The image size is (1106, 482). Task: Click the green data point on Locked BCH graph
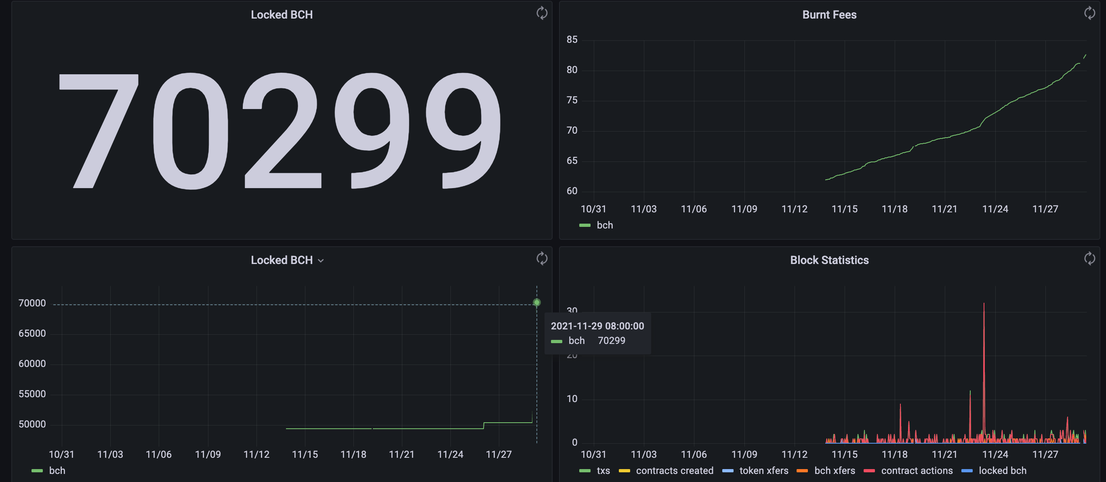537,302
